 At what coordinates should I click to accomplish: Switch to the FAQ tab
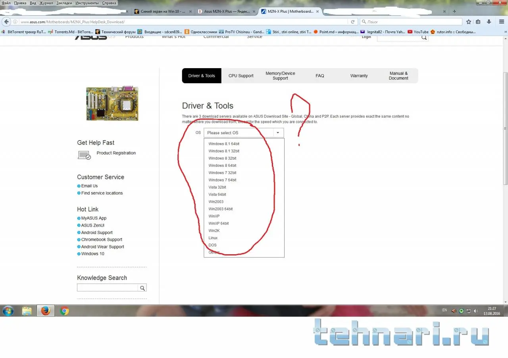coord(319,76)
